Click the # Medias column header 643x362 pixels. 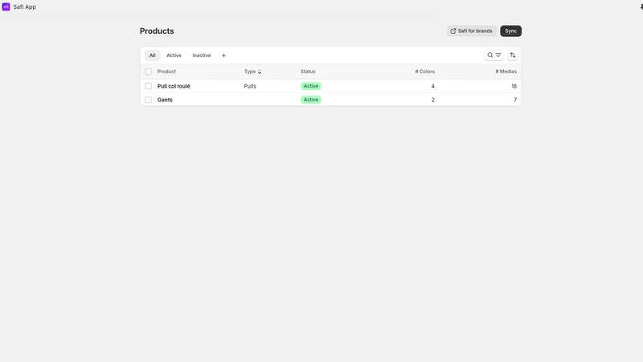[506, 72]
